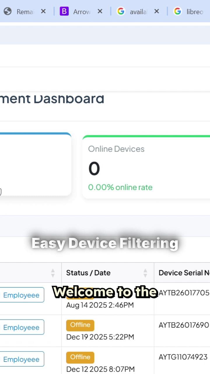
Task: Click the Google icon on the libreo tab
Action: [177, 11]
